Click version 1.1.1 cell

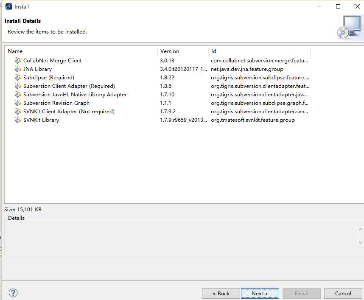[165, 103]
